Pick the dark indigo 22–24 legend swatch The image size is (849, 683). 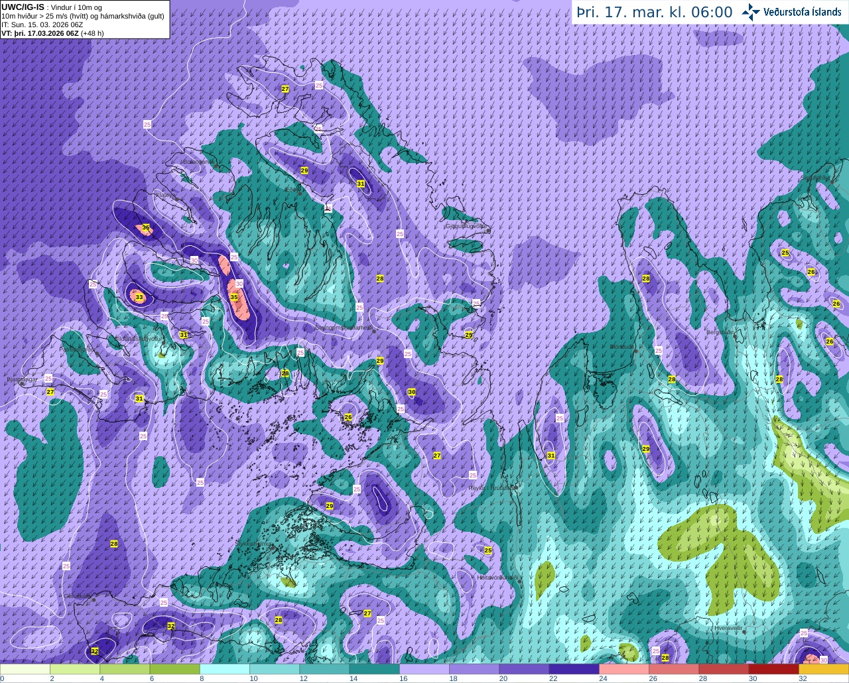pyautogui.click(x=574, y=669)
